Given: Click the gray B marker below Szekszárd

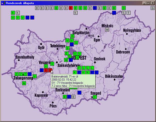Looking at the screenshot, I should [x=73, y=97].
